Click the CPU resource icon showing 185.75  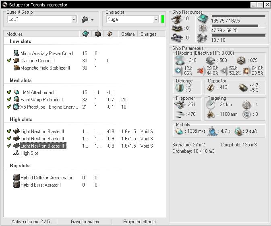coord(203,18)
